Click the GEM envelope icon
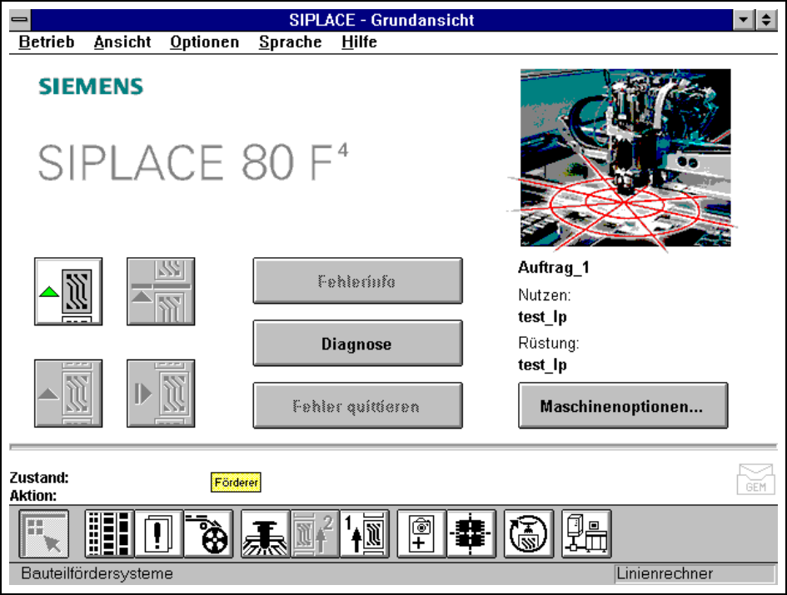The image size is (787, 595). tap(755, 480)
